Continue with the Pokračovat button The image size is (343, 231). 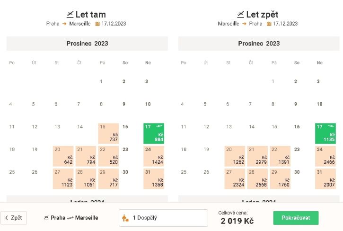point(296,218)
